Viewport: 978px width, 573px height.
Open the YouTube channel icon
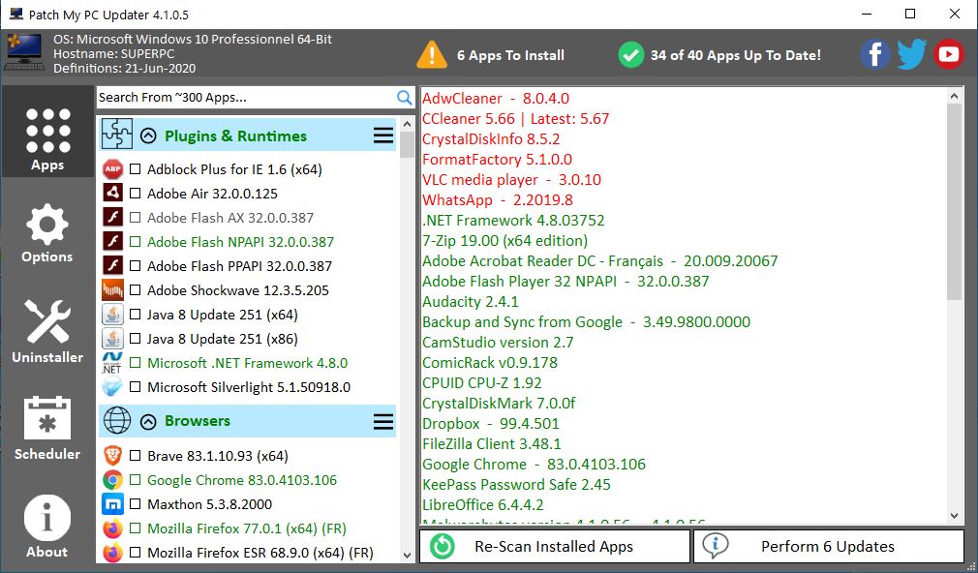click(949, 55)
